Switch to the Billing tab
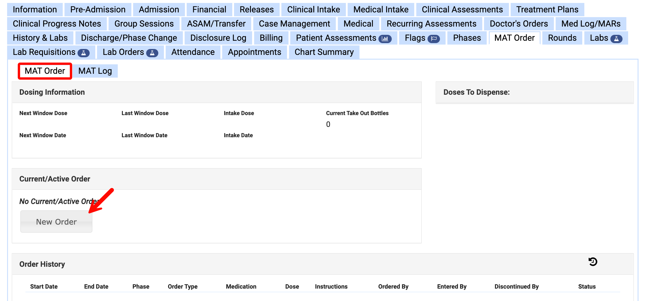 [x=271, y=38]
